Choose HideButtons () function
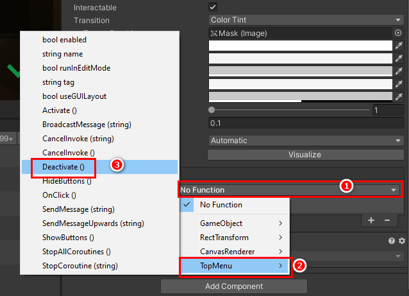Image resolution: width=409 pixels, height=296 pixels. (99, 181)
